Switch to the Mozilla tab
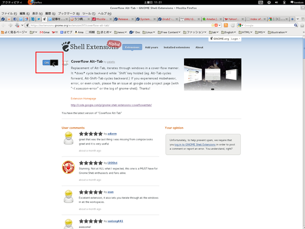305x229 pixels. pyautogui.click(x=102, y=19)
